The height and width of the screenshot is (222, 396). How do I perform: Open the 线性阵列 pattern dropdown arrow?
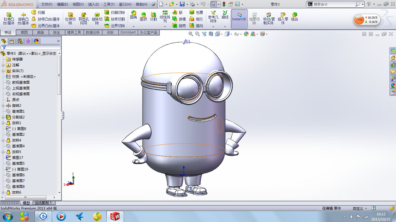click(x=165, y=27)
